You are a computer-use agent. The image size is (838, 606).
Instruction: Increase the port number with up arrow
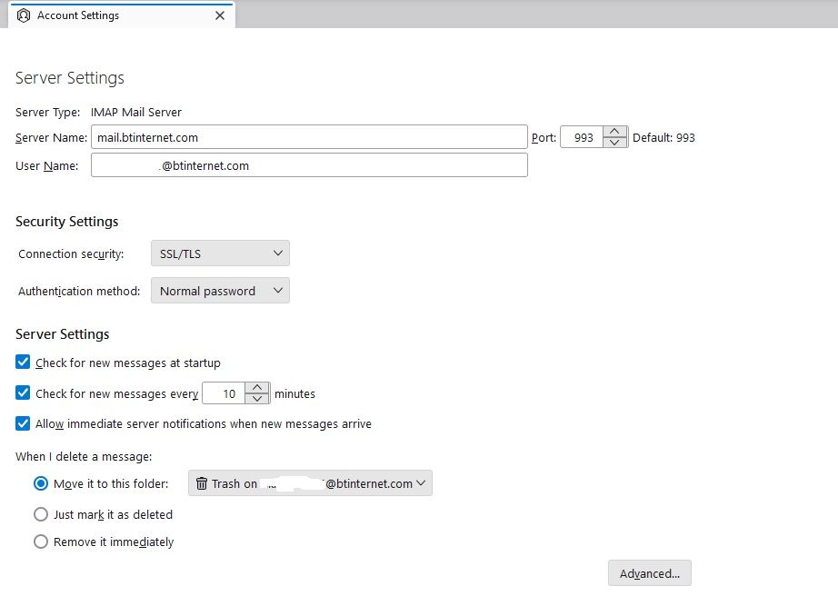[x=615, y=132]
